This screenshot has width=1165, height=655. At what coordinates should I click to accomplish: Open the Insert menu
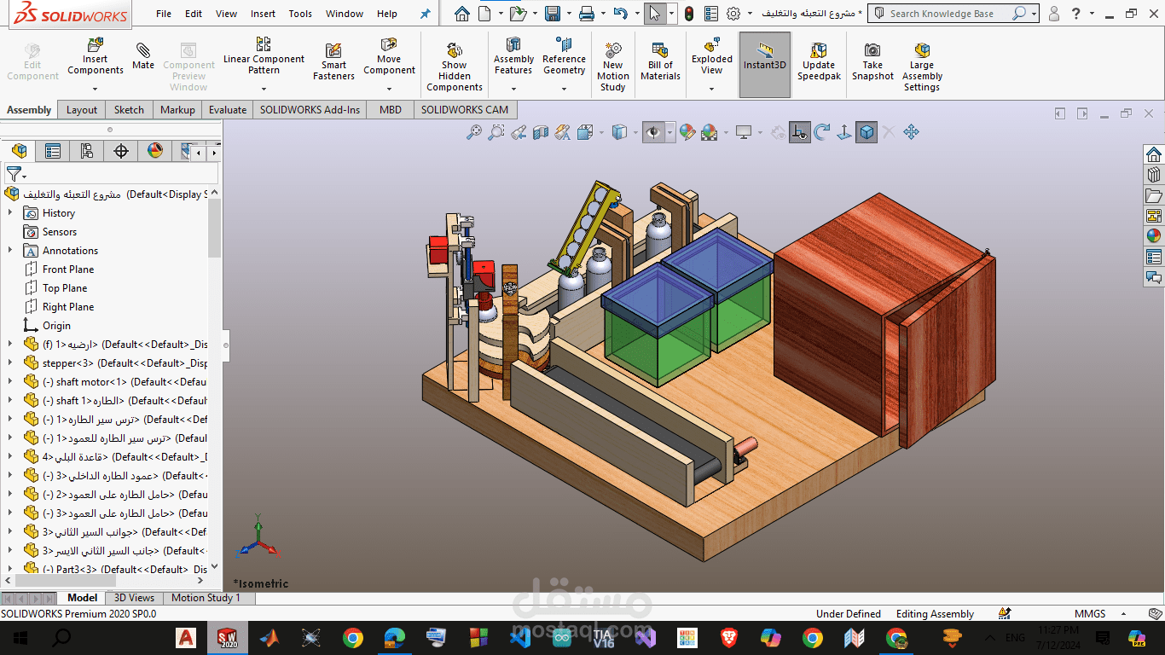tap(263, 14)
